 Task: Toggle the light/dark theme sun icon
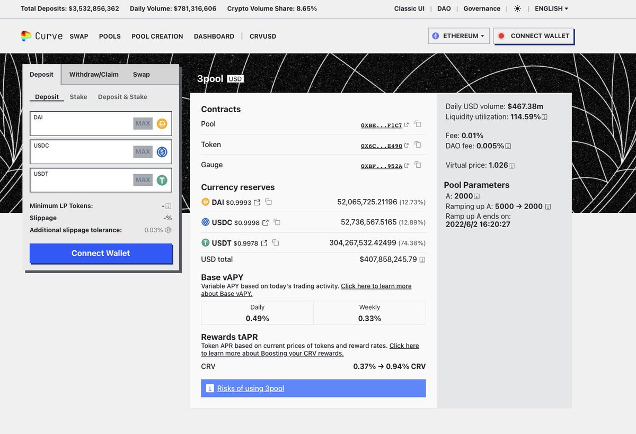pos(517,9)
